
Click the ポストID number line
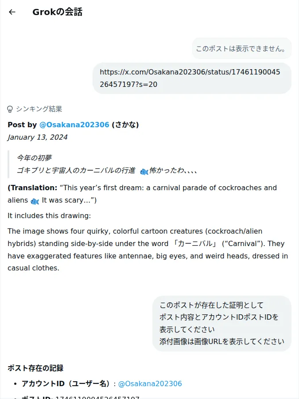coord(81,397)
